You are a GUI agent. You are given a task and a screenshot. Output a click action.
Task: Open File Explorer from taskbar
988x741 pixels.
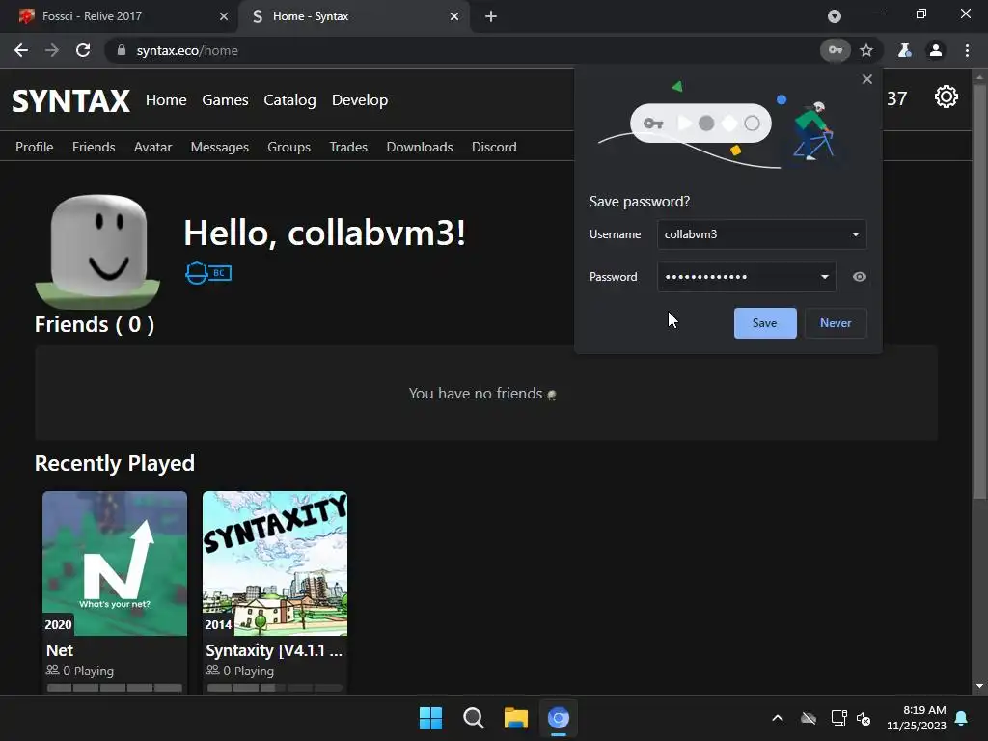516,718
